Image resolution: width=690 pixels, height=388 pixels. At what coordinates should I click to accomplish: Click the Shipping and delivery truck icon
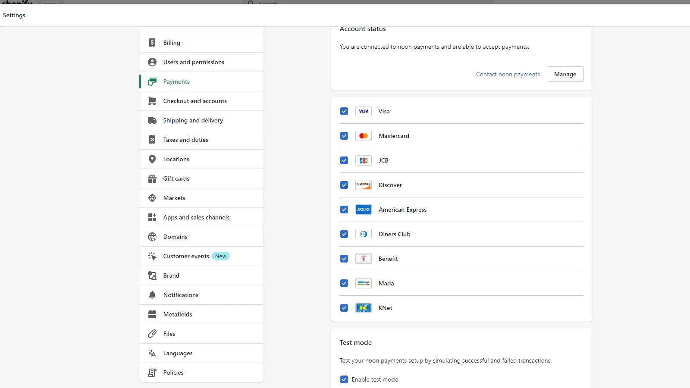coord(152,120)
